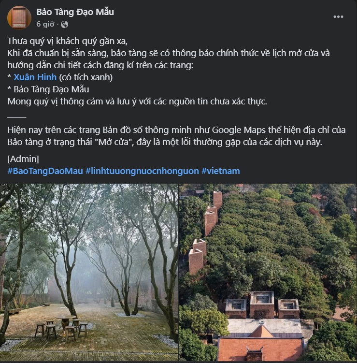Open the post options three-dots menu

pyautogui.click(x=338, y=17)
